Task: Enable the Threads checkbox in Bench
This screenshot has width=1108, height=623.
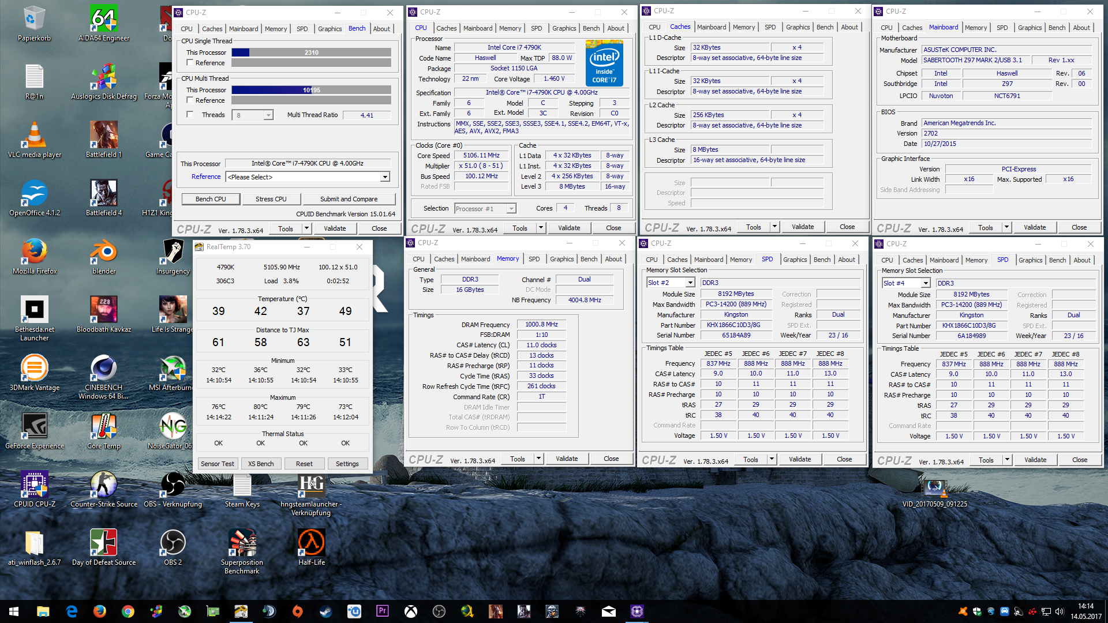Action: point(190,115)
